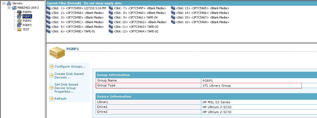Click the PGRP0 device group icon

pyautogui.click(x=19, y=12)
